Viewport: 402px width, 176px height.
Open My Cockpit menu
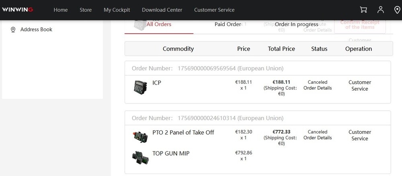pos(117,10)
